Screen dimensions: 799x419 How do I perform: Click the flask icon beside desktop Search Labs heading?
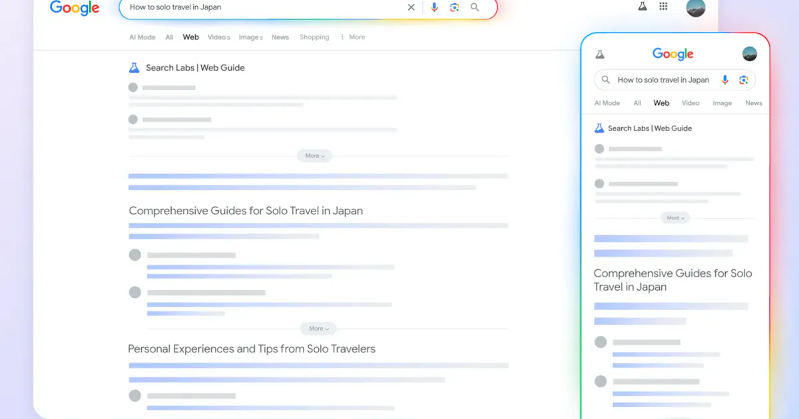(134, 68)
